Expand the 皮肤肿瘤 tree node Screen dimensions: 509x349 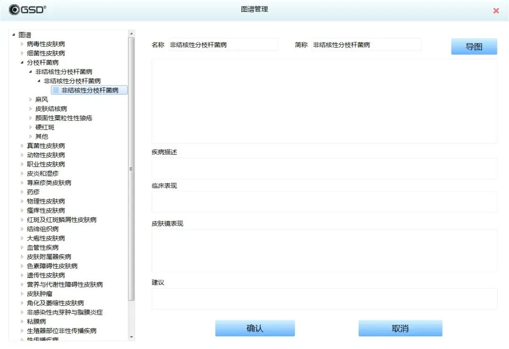click(21, 293)
